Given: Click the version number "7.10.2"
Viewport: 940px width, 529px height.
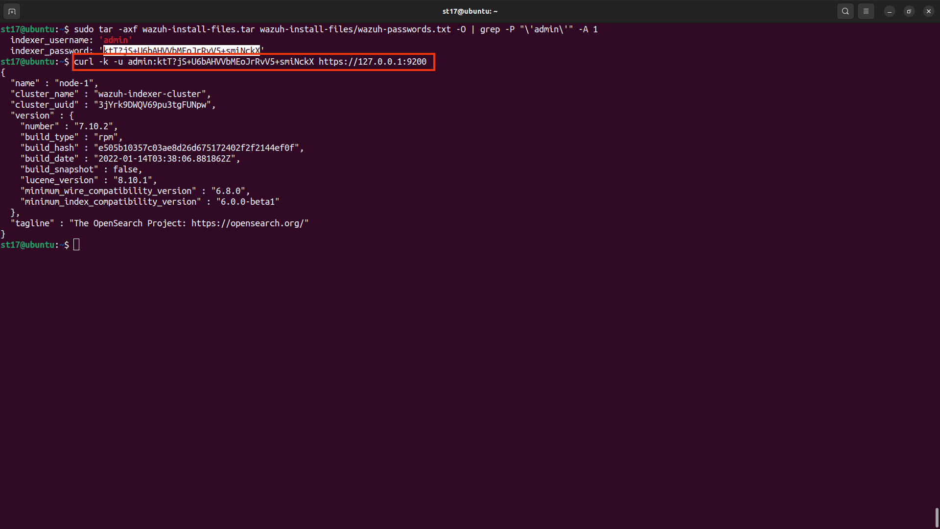Looking at the screenshot, I should click(94, 126).
